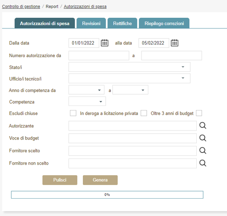Open Anno di competenza da dropdown
The width and height of the screenshot is (227, 216).
86,90
